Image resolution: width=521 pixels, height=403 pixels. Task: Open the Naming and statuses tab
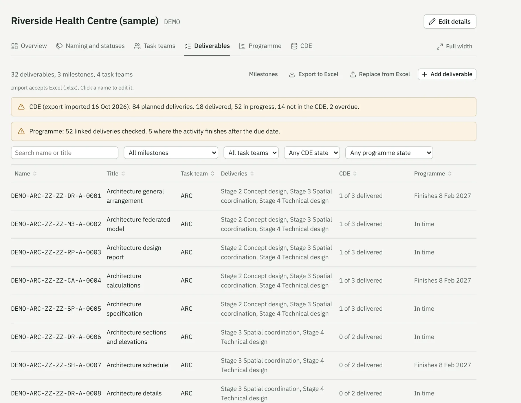(x=90, y=46)
